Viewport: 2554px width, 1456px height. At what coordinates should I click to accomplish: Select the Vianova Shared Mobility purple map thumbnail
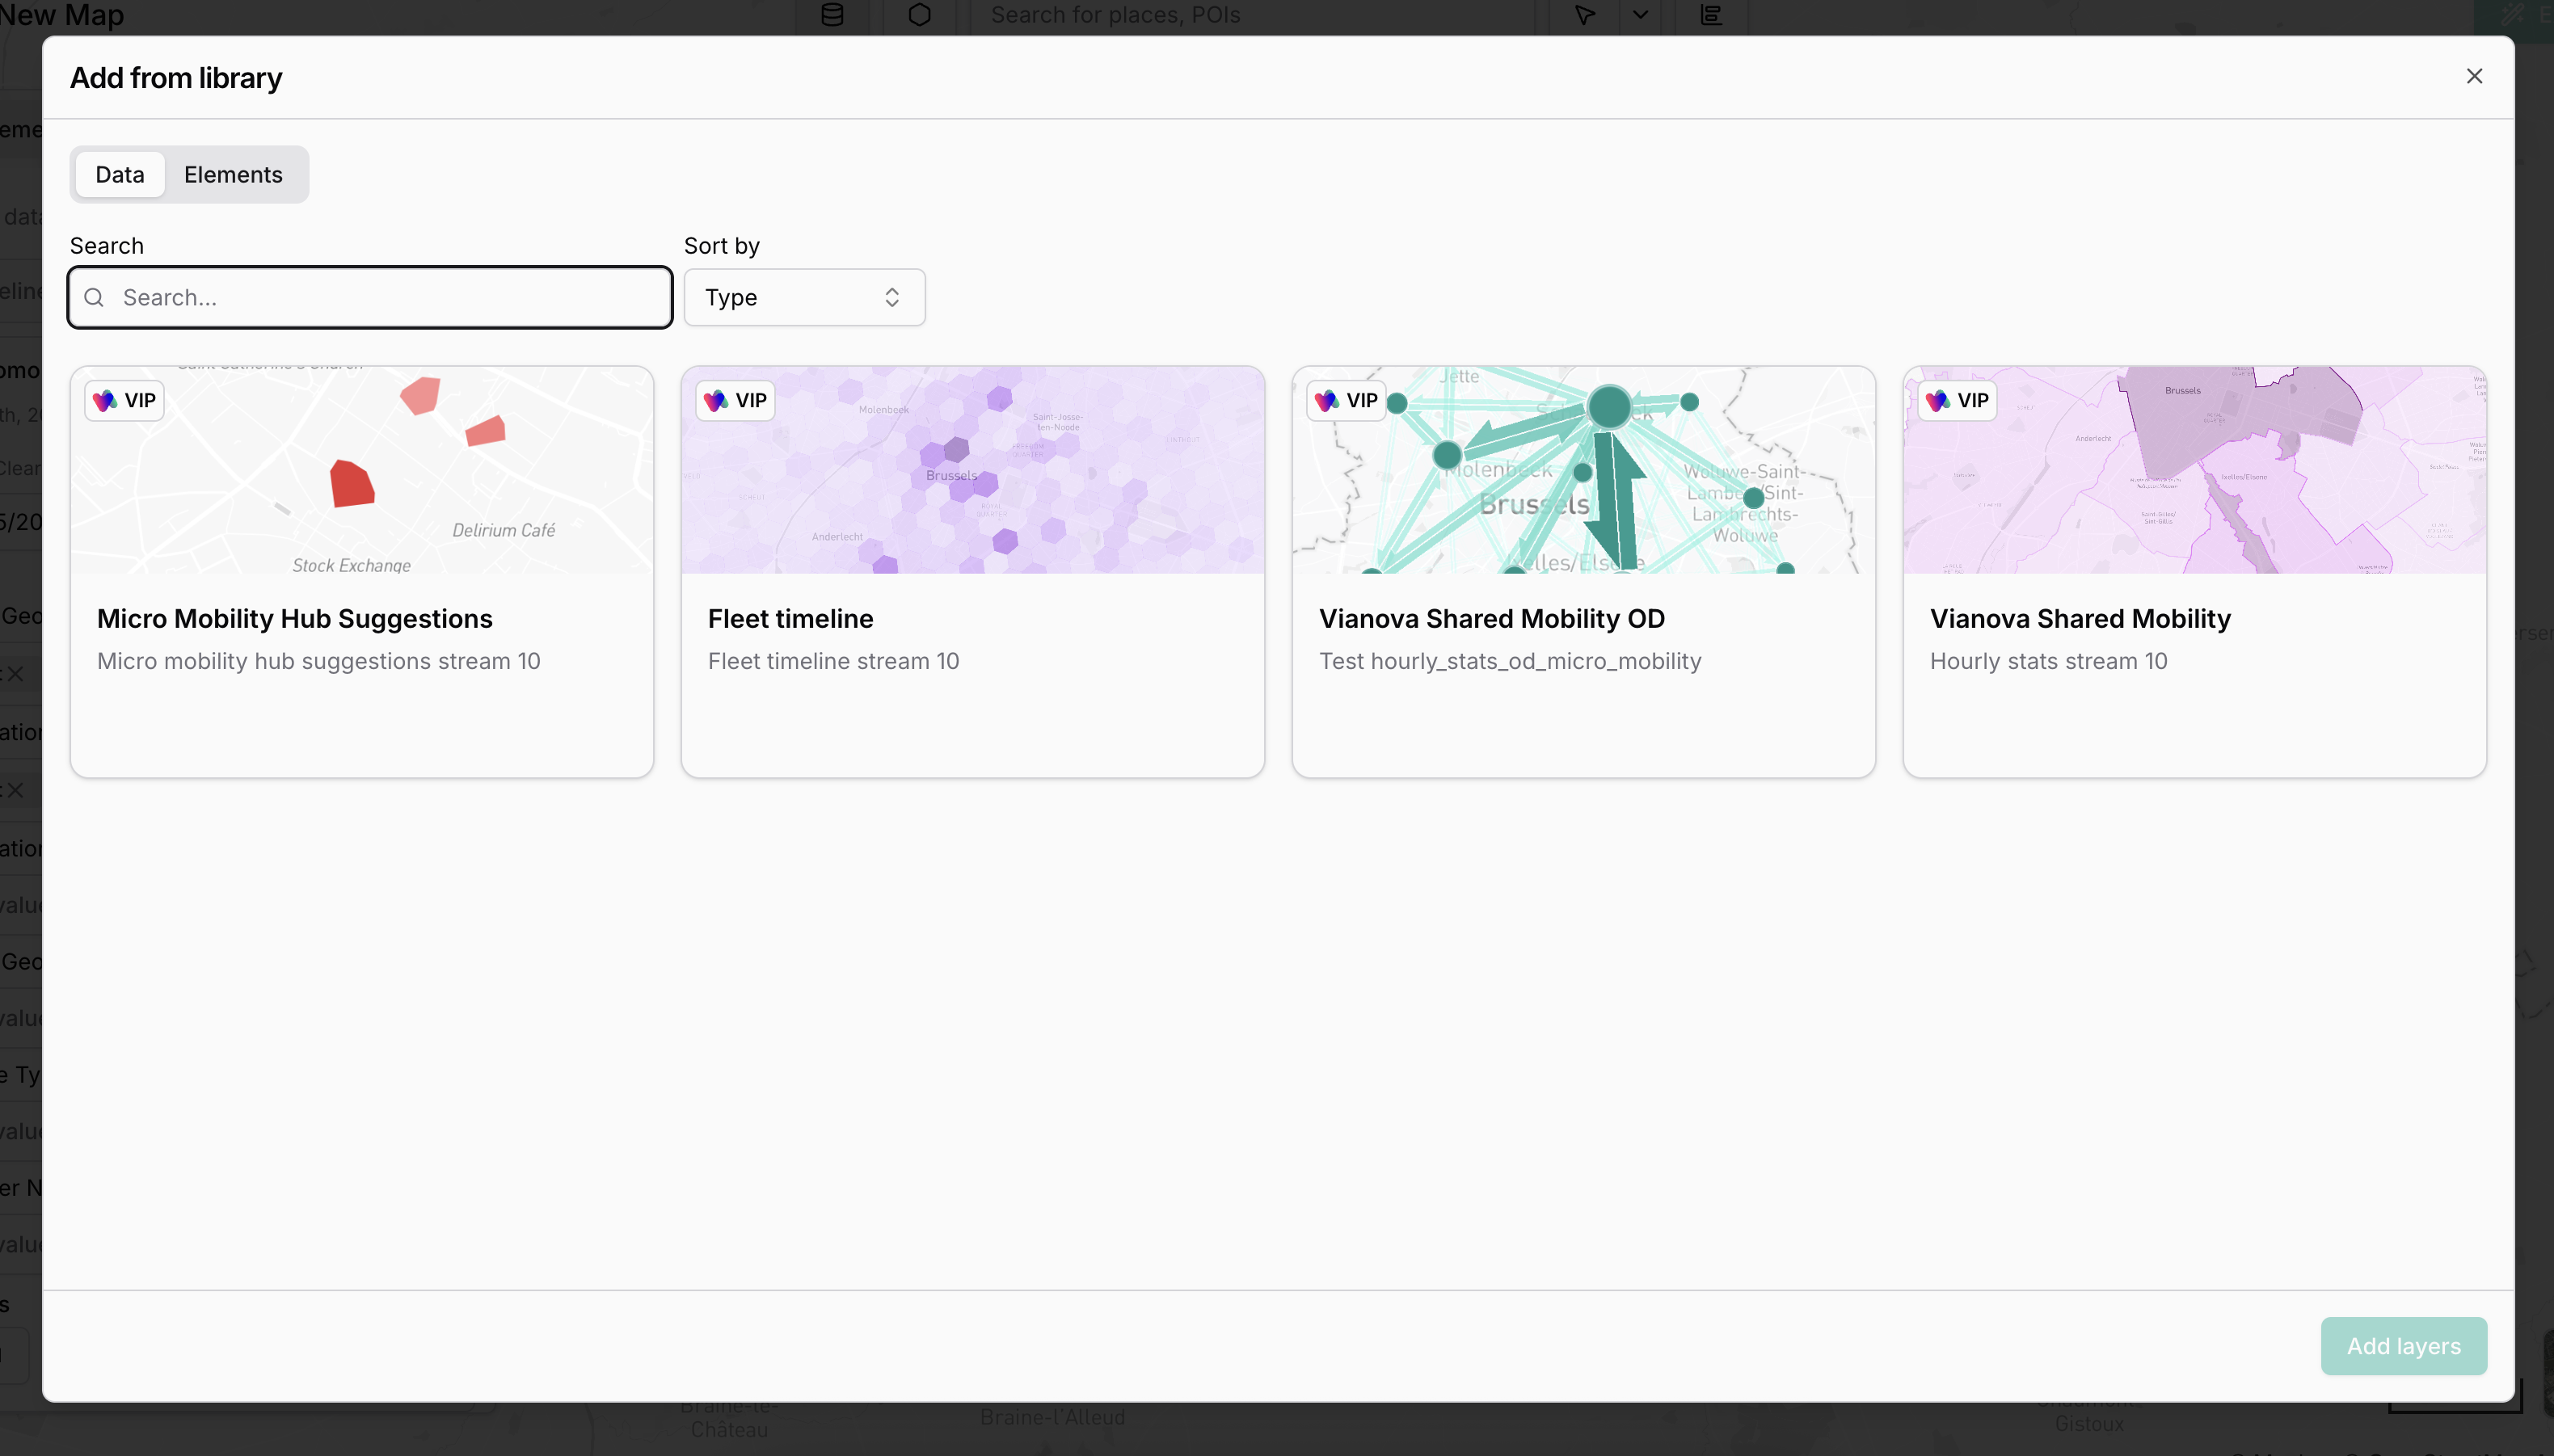[2194, 470]
